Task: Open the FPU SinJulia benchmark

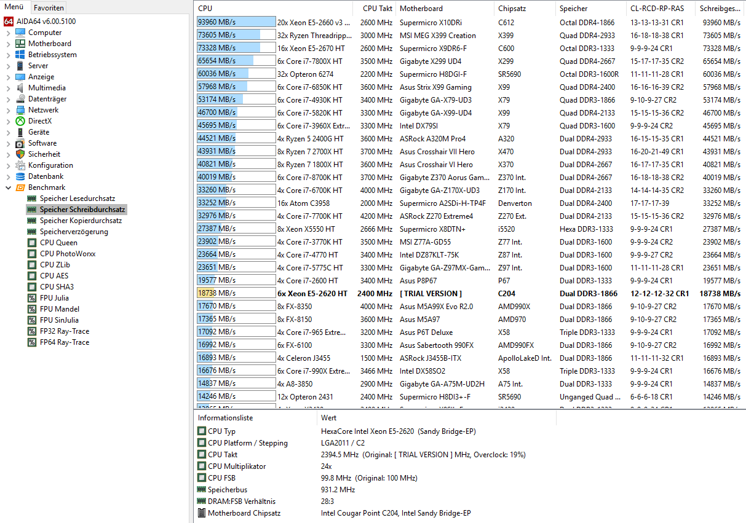Action: click(60, 320)
